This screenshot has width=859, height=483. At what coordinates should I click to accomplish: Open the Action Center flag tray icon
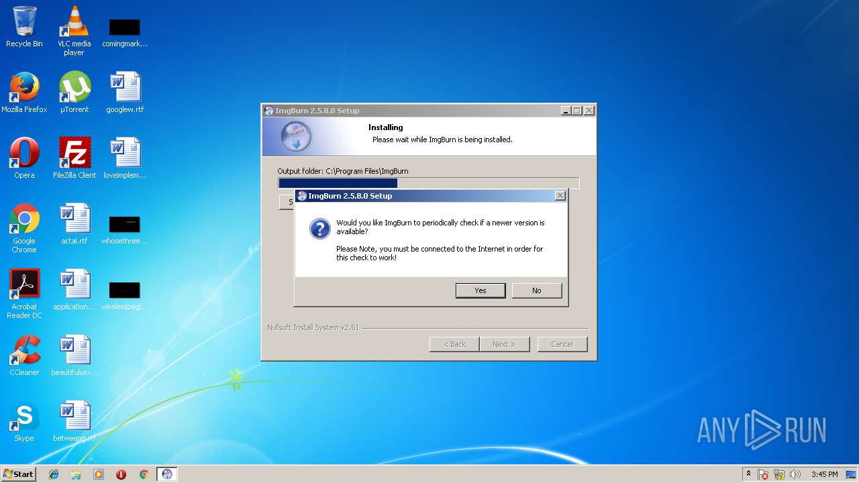tap(764, 474)
